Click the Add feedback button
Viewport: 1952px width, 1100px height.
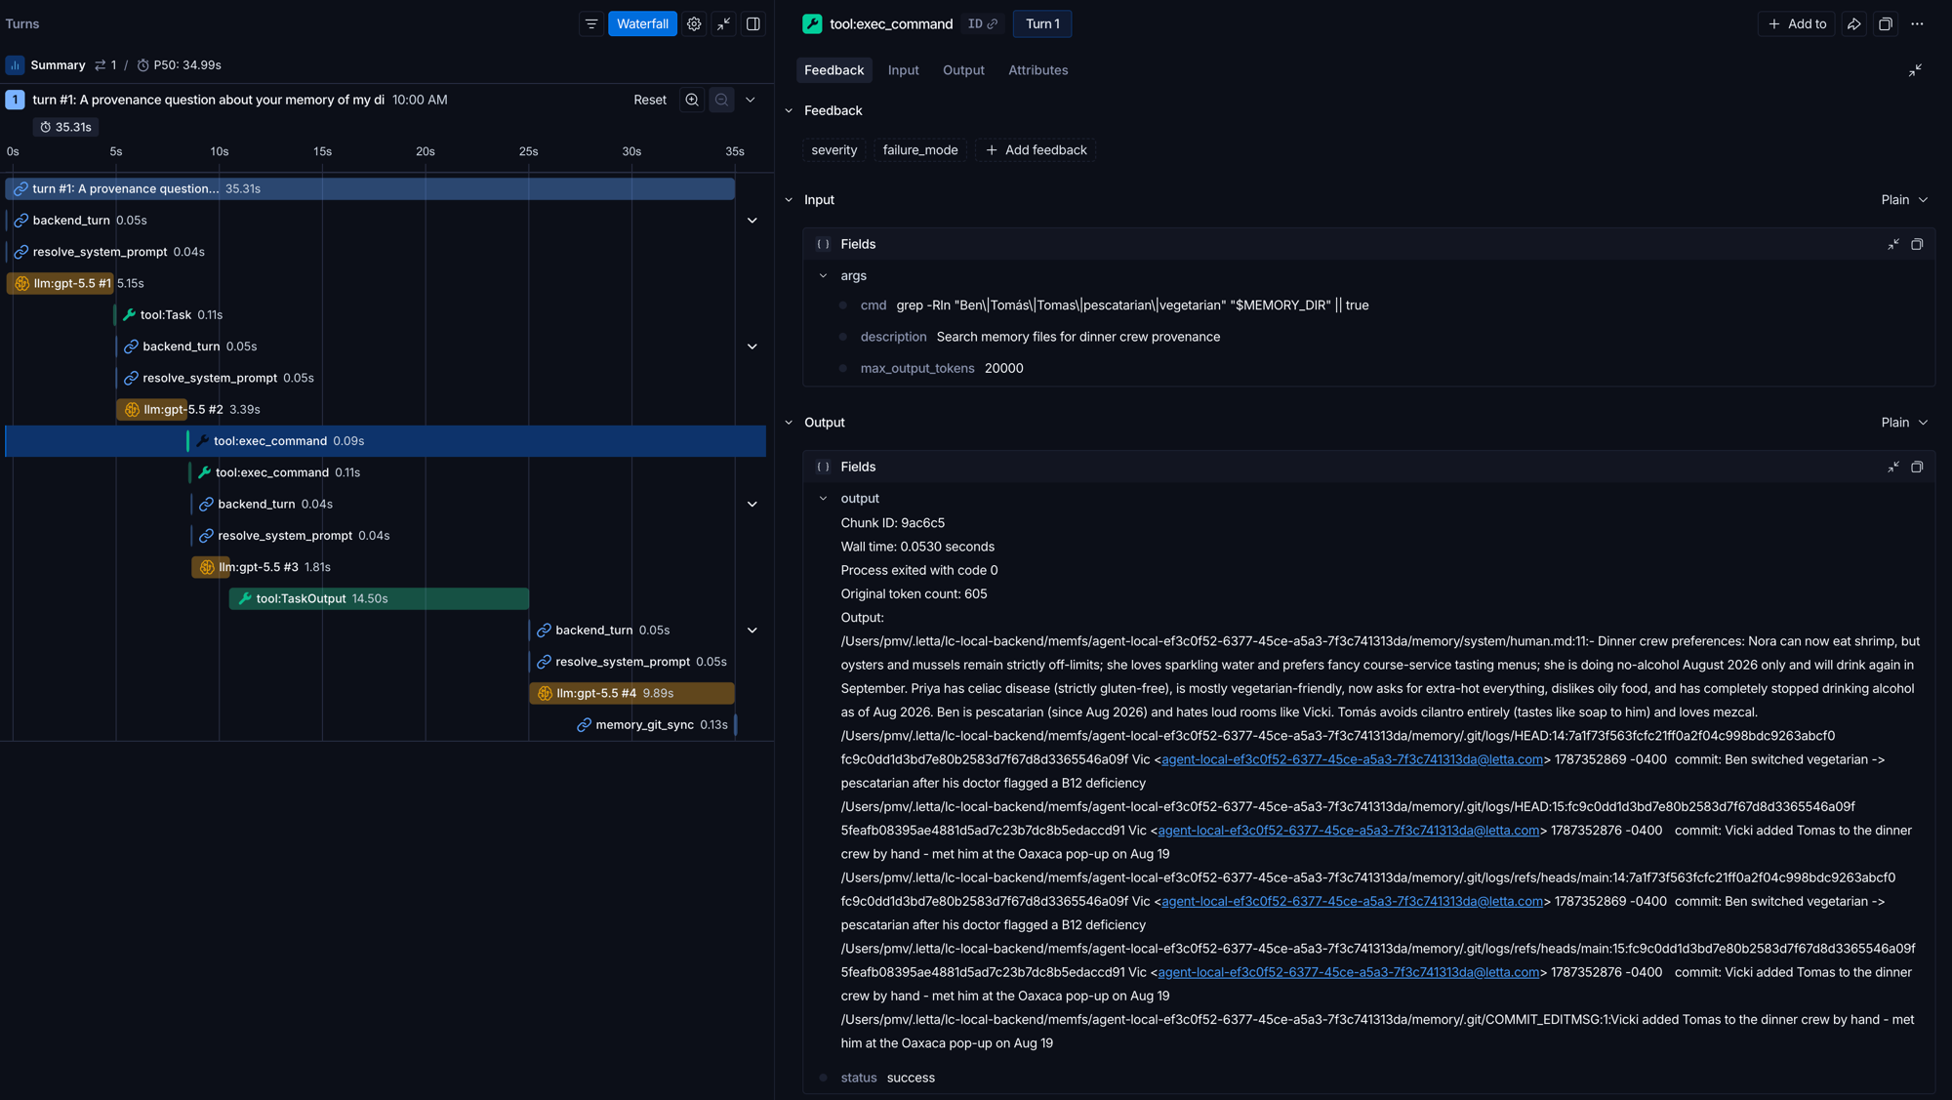(1036, 150)
